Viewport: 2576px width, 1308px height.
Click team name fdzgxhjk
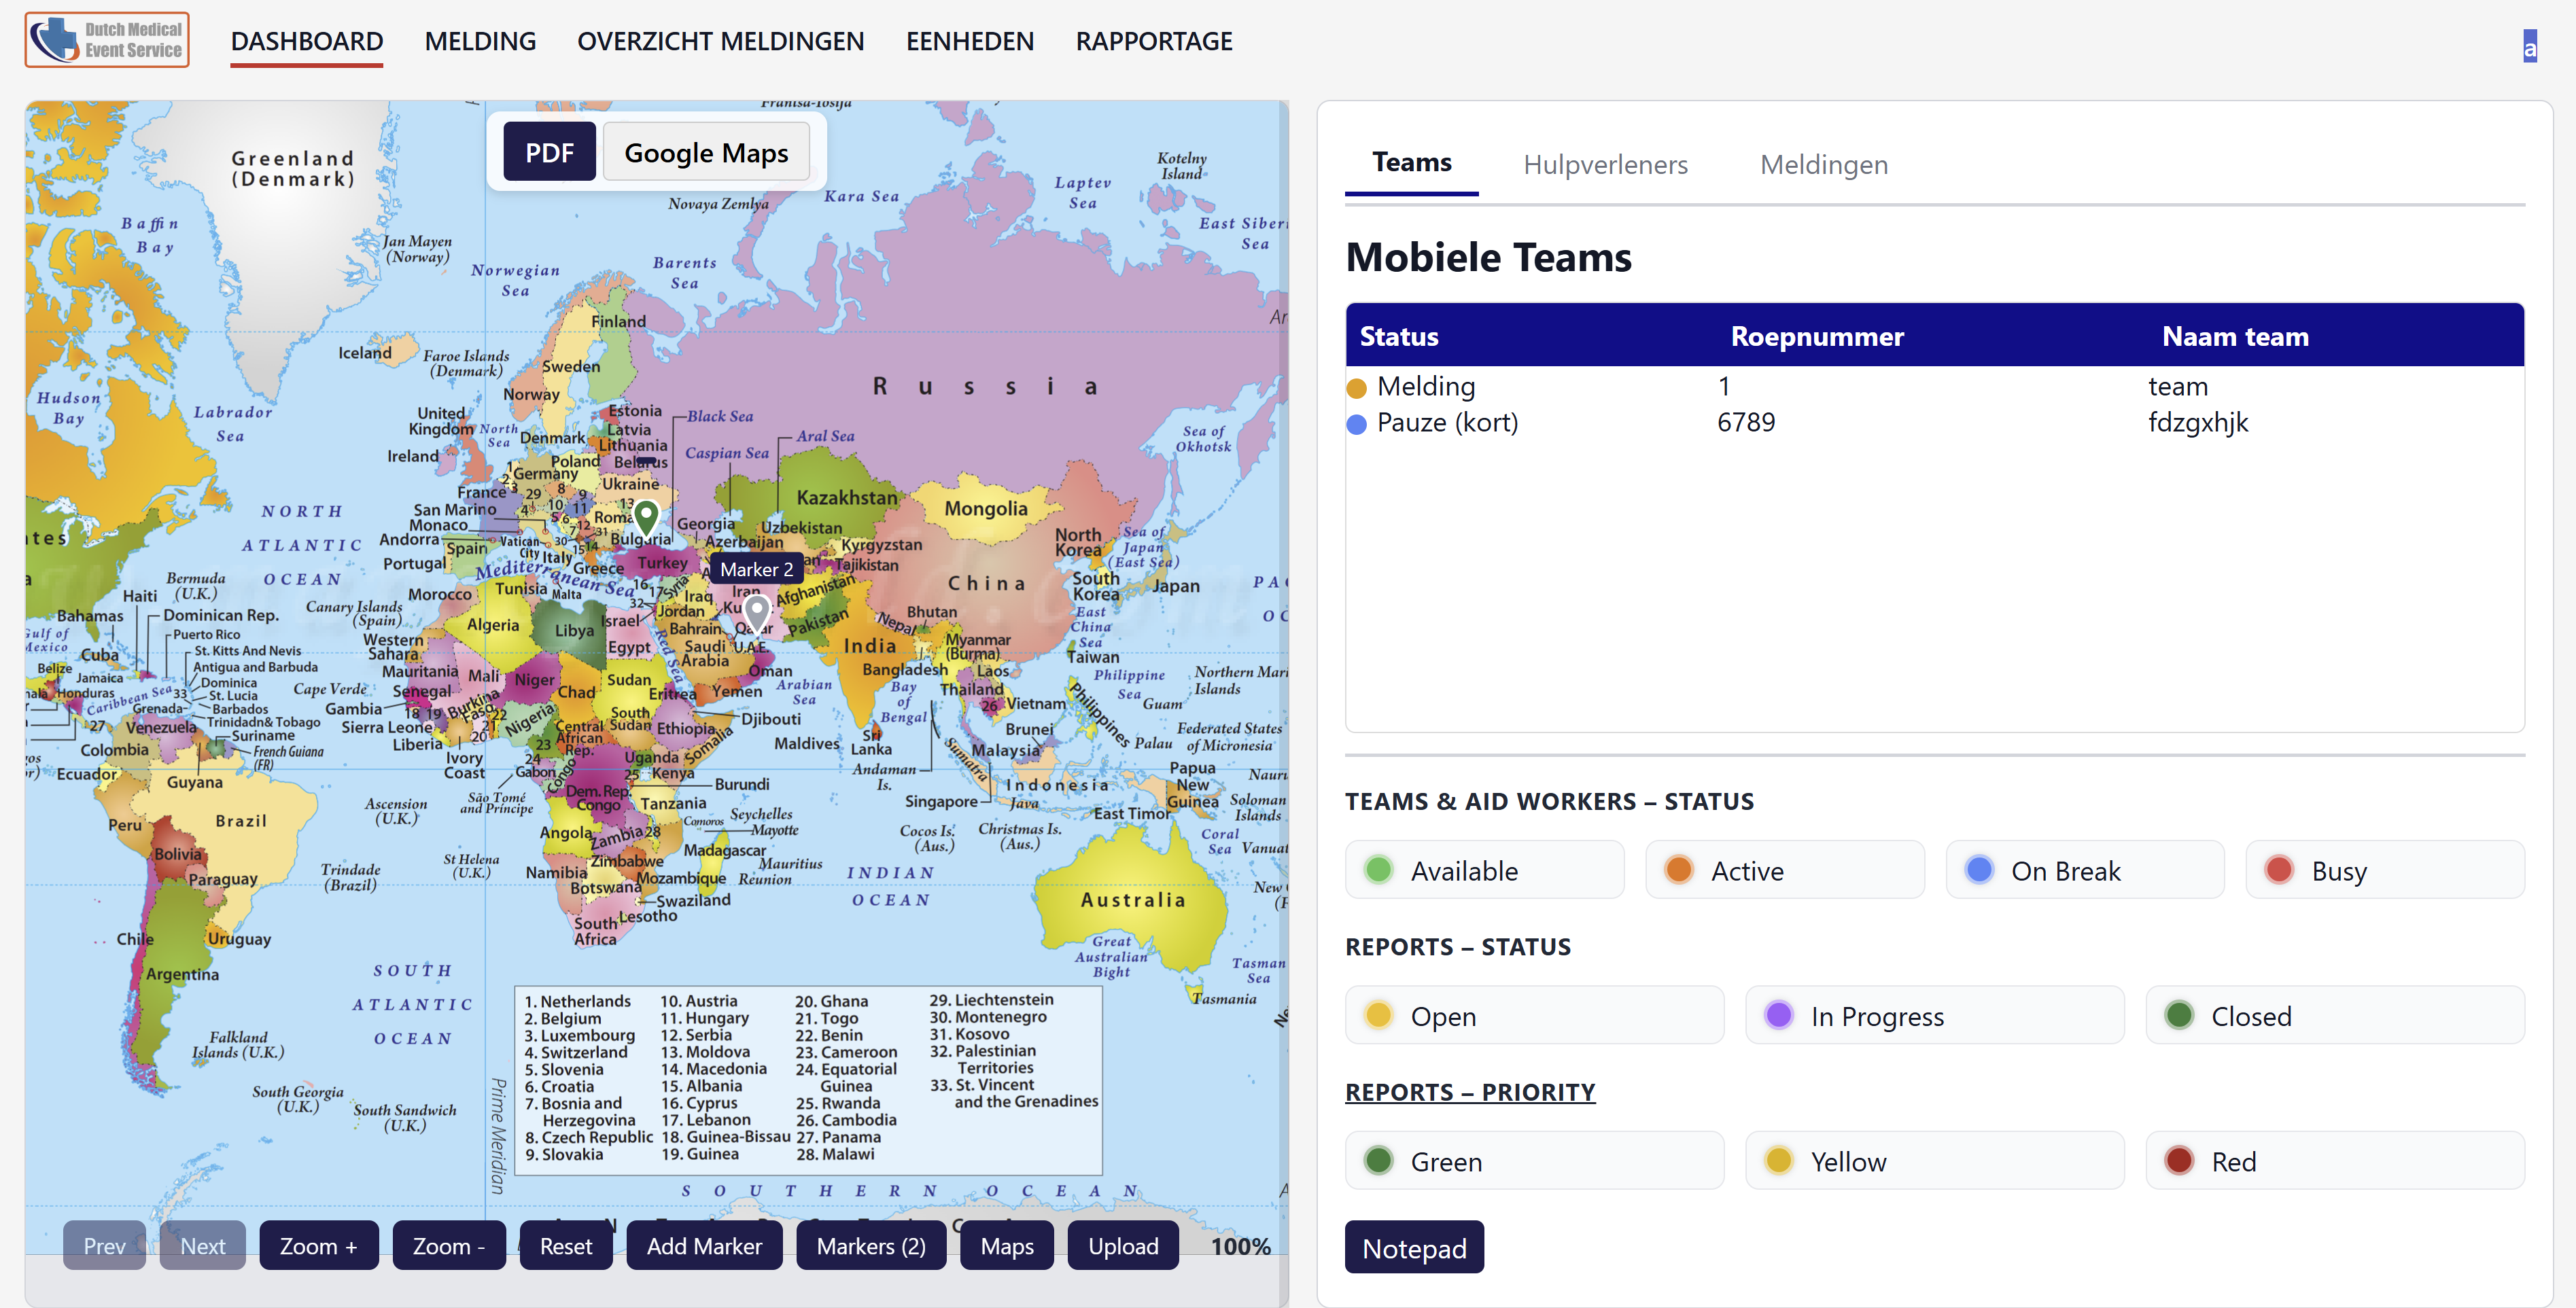coord(2198,422)
